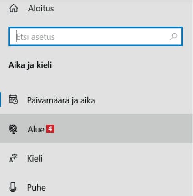Go to the Kieli page
193x196 pixels.
point(35,158)
